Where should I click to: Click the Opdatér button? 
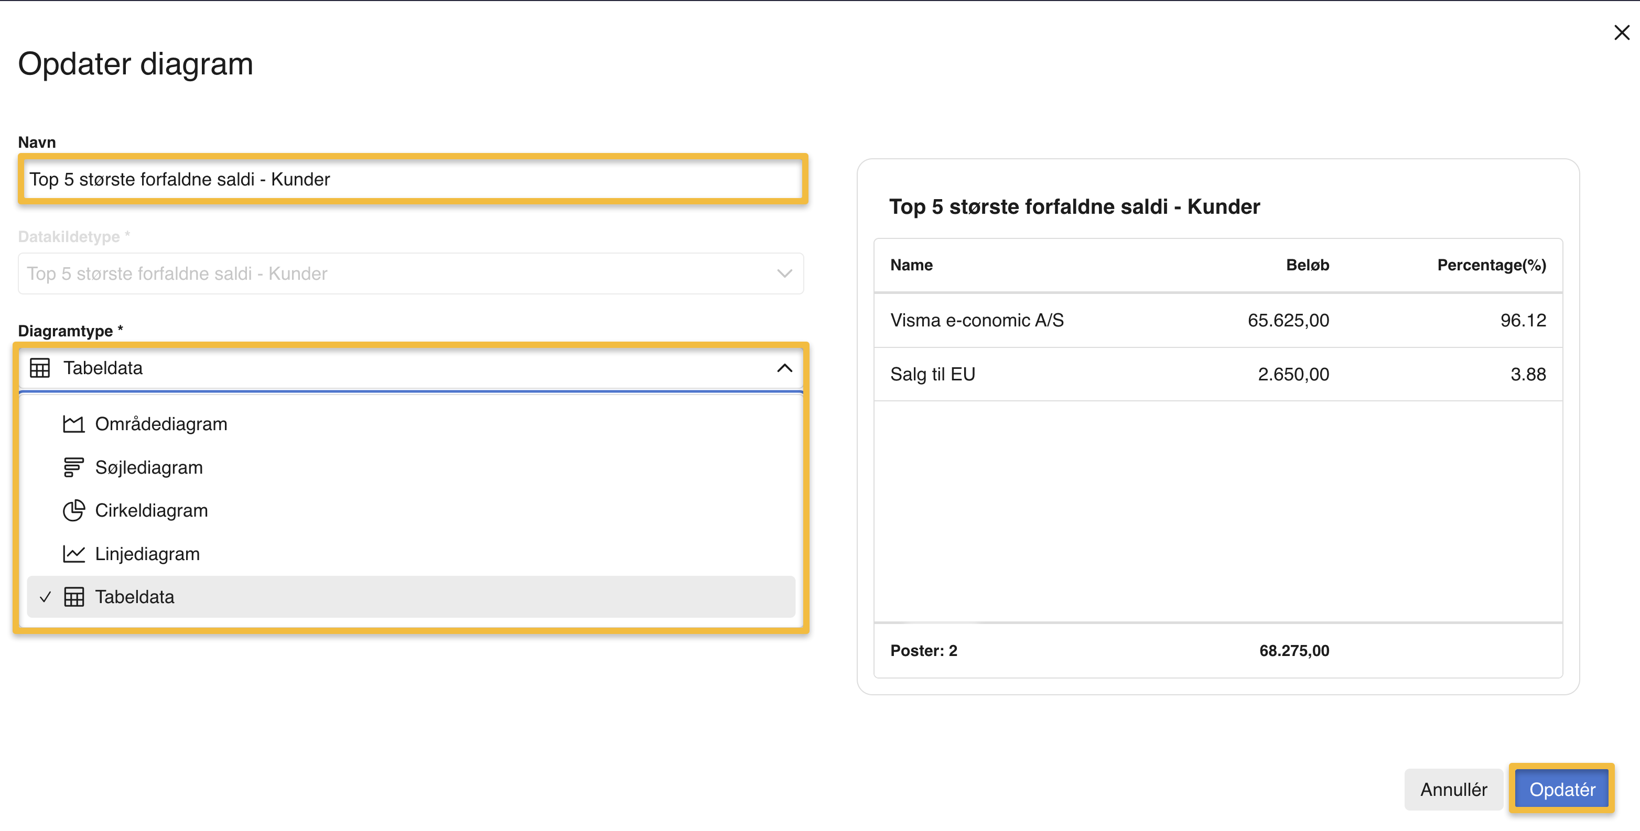click(x=1562, y=789)
